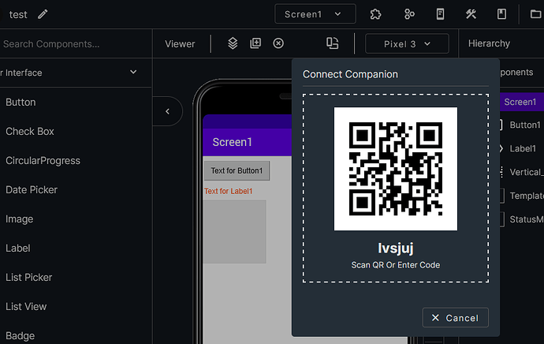
Task: Select the Vertical_ arrangement in hierarchy
Action: click(525, 172)
